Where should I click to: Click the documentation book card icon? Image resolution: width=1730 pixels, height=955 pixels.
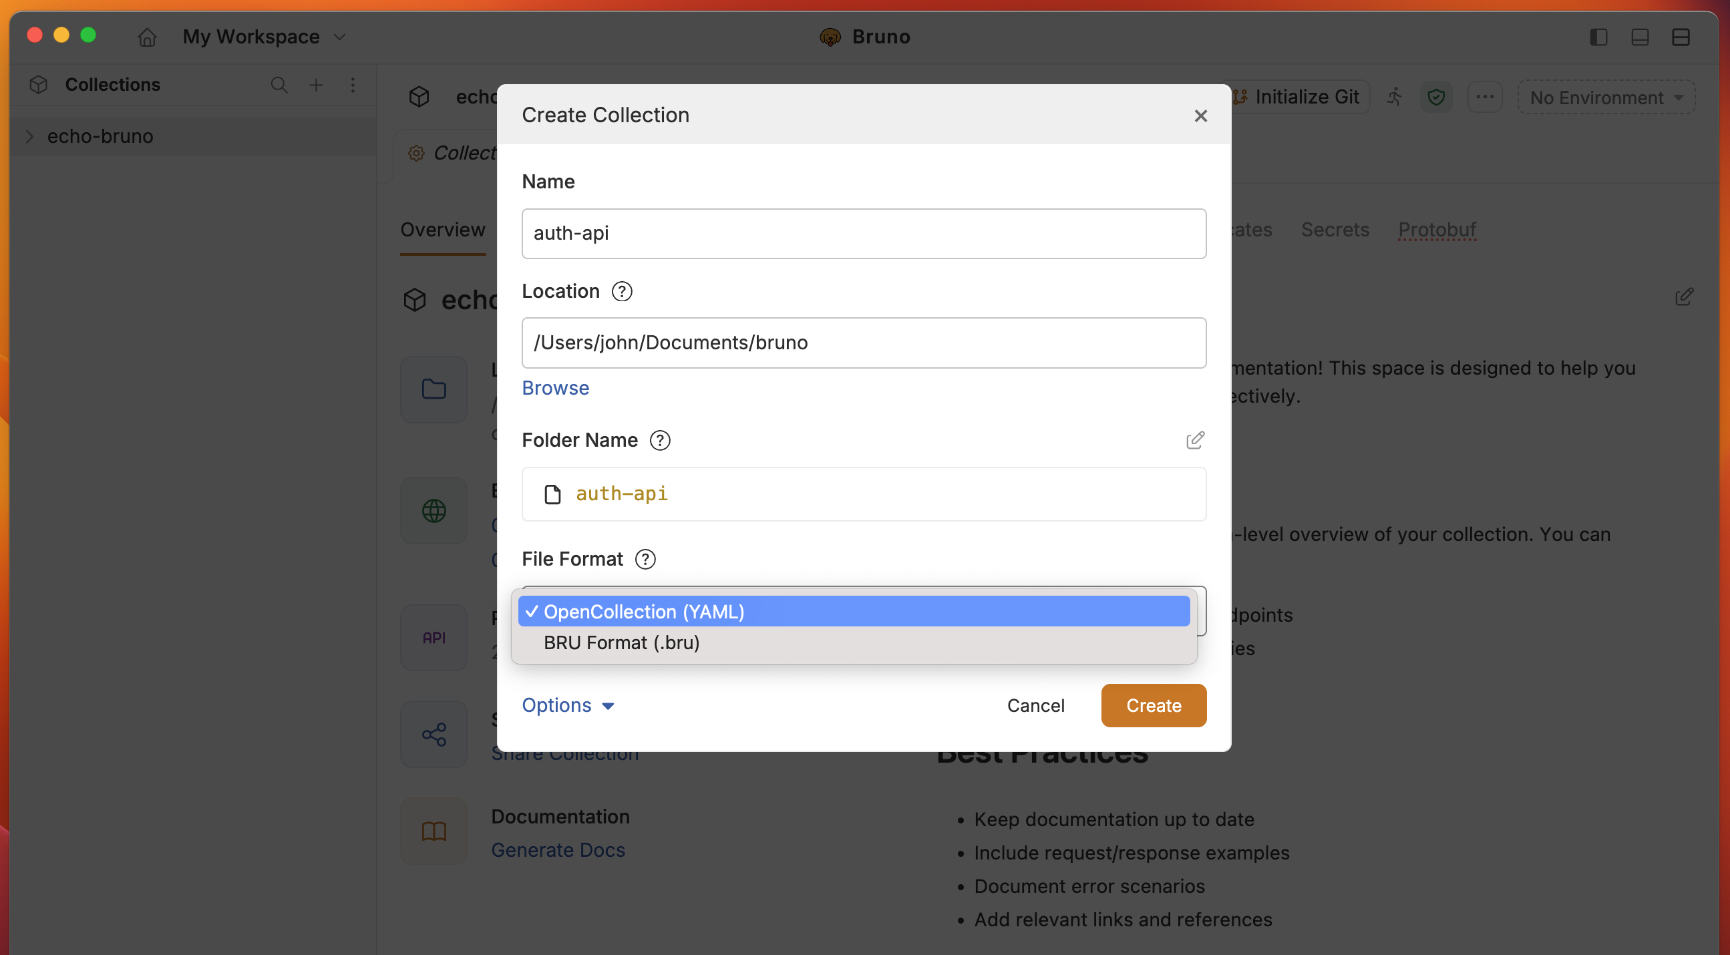click(x=434, y=831)
